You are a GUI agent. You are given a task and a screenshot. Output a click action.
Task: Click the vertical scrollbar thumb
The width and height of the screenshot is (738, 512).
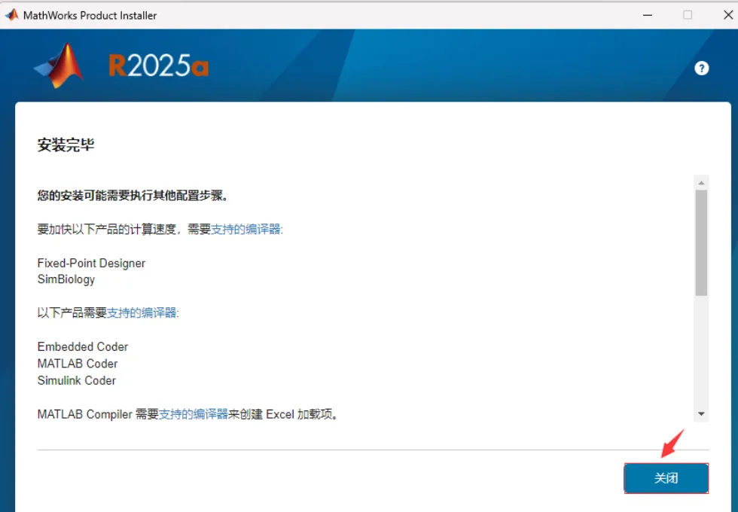(x=701, y=242)
